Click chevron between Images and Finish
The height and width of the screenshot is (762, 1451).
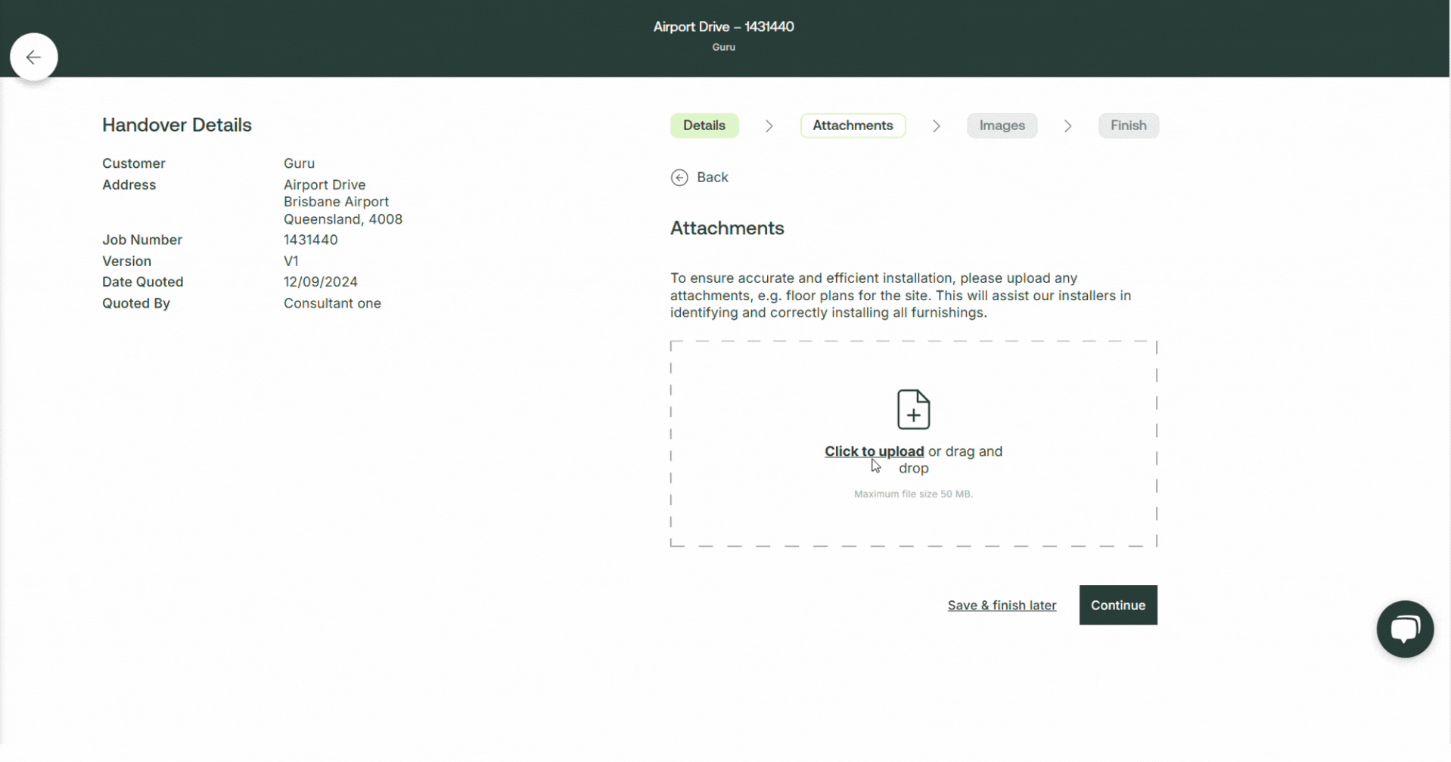tap(1067, 126)
